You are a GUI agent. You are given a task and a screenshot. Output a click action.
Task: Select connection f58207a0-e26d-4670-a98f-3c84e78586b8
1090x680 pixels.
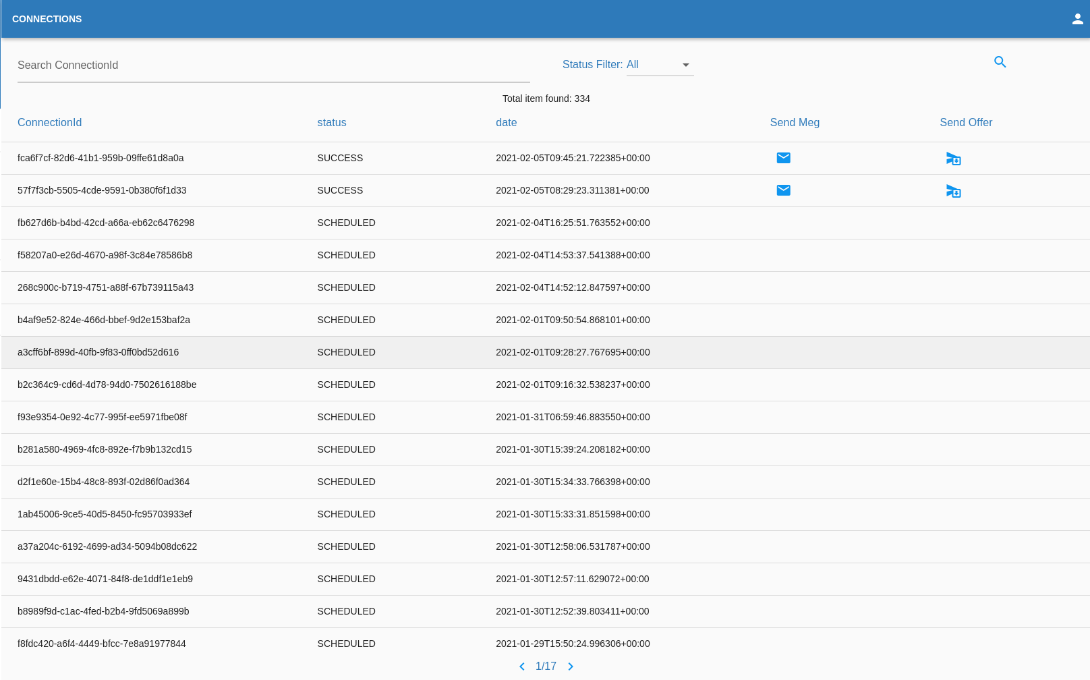click(105, 255)
